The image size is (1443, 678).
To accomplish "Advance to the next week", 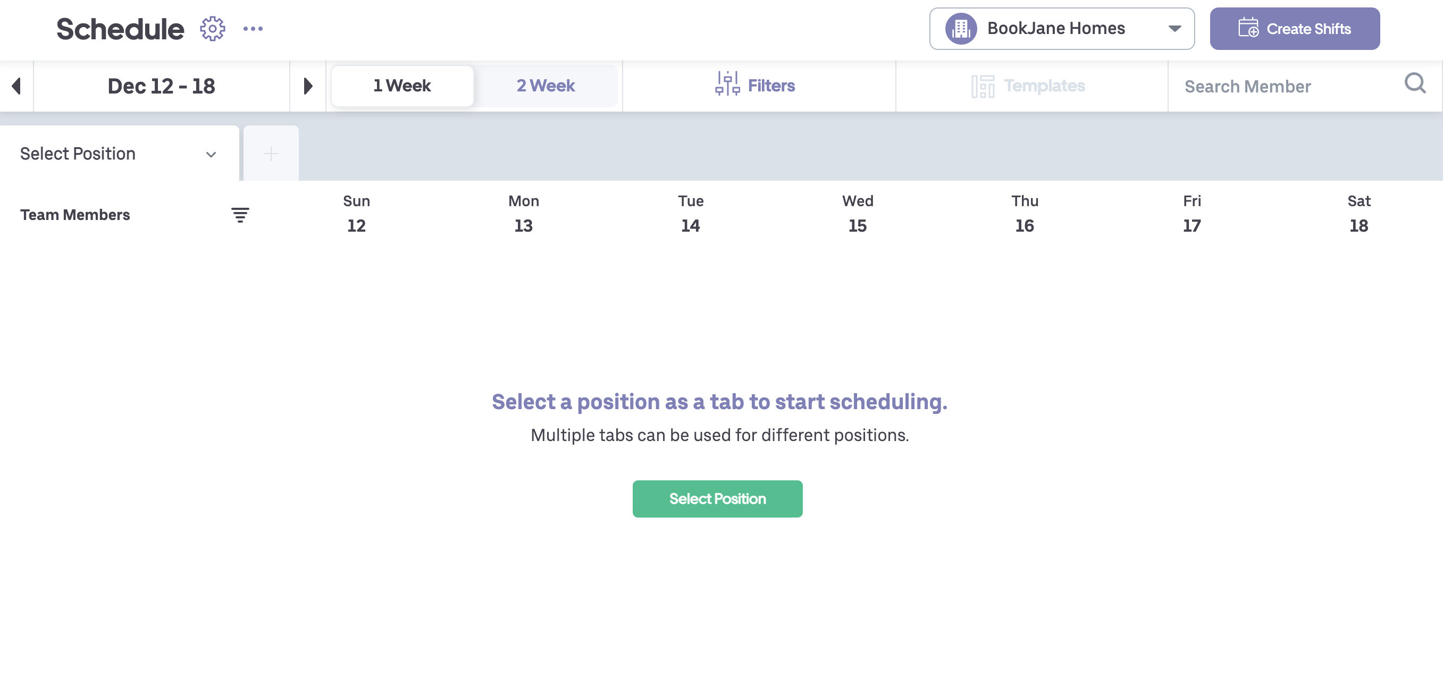I will coord(307,86).
